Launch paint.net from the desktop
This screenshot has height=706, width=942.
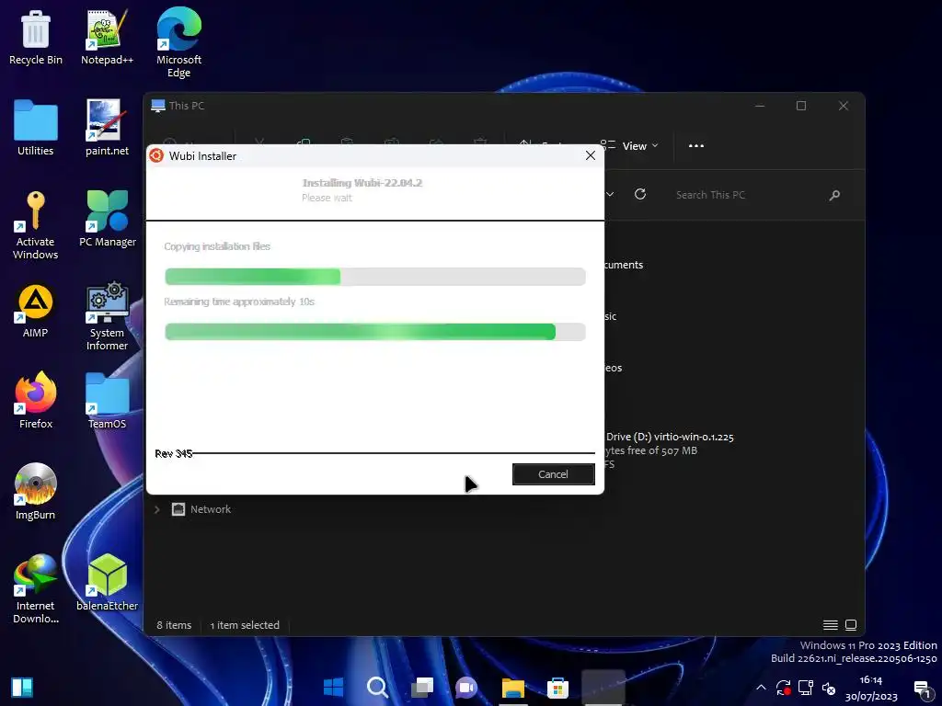[x=107, y=128]
